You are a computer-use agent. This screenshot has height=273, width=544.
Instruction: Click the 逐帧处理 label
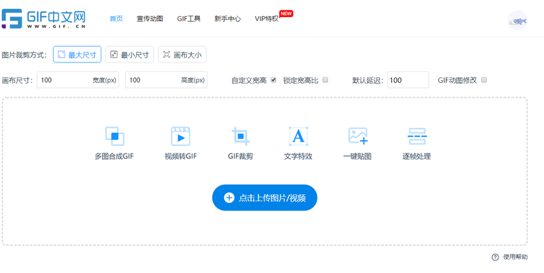tap(417, 156)
